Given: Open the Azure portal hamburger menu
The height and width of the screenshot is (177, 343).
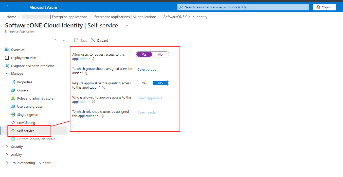Looking at the screenshot, I should pyautogui.click(x=18, y=7).
